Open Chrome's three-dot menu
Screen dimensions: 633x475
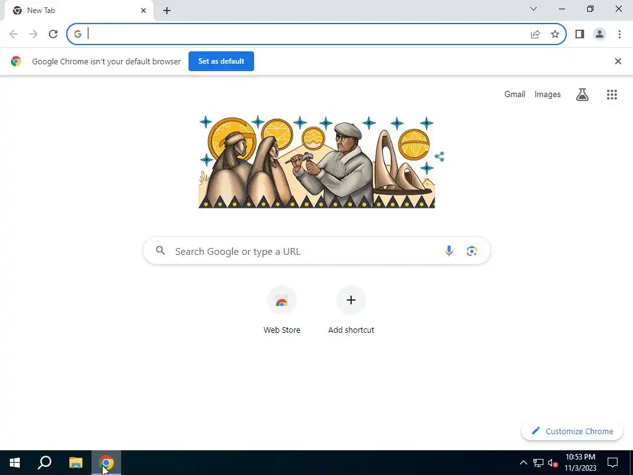(619, 34)
